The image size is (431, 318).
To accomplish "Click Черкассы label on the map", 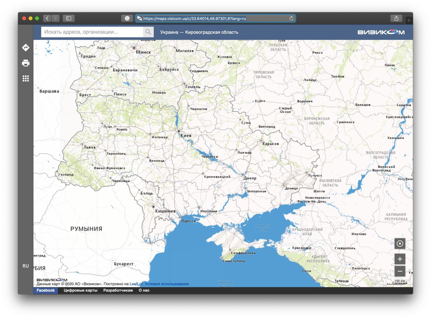I will [209, 157].
